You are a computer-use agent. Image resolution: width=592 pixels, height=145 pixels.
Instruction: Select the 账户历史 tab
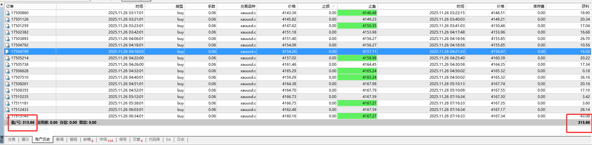[x=43, y=139]
